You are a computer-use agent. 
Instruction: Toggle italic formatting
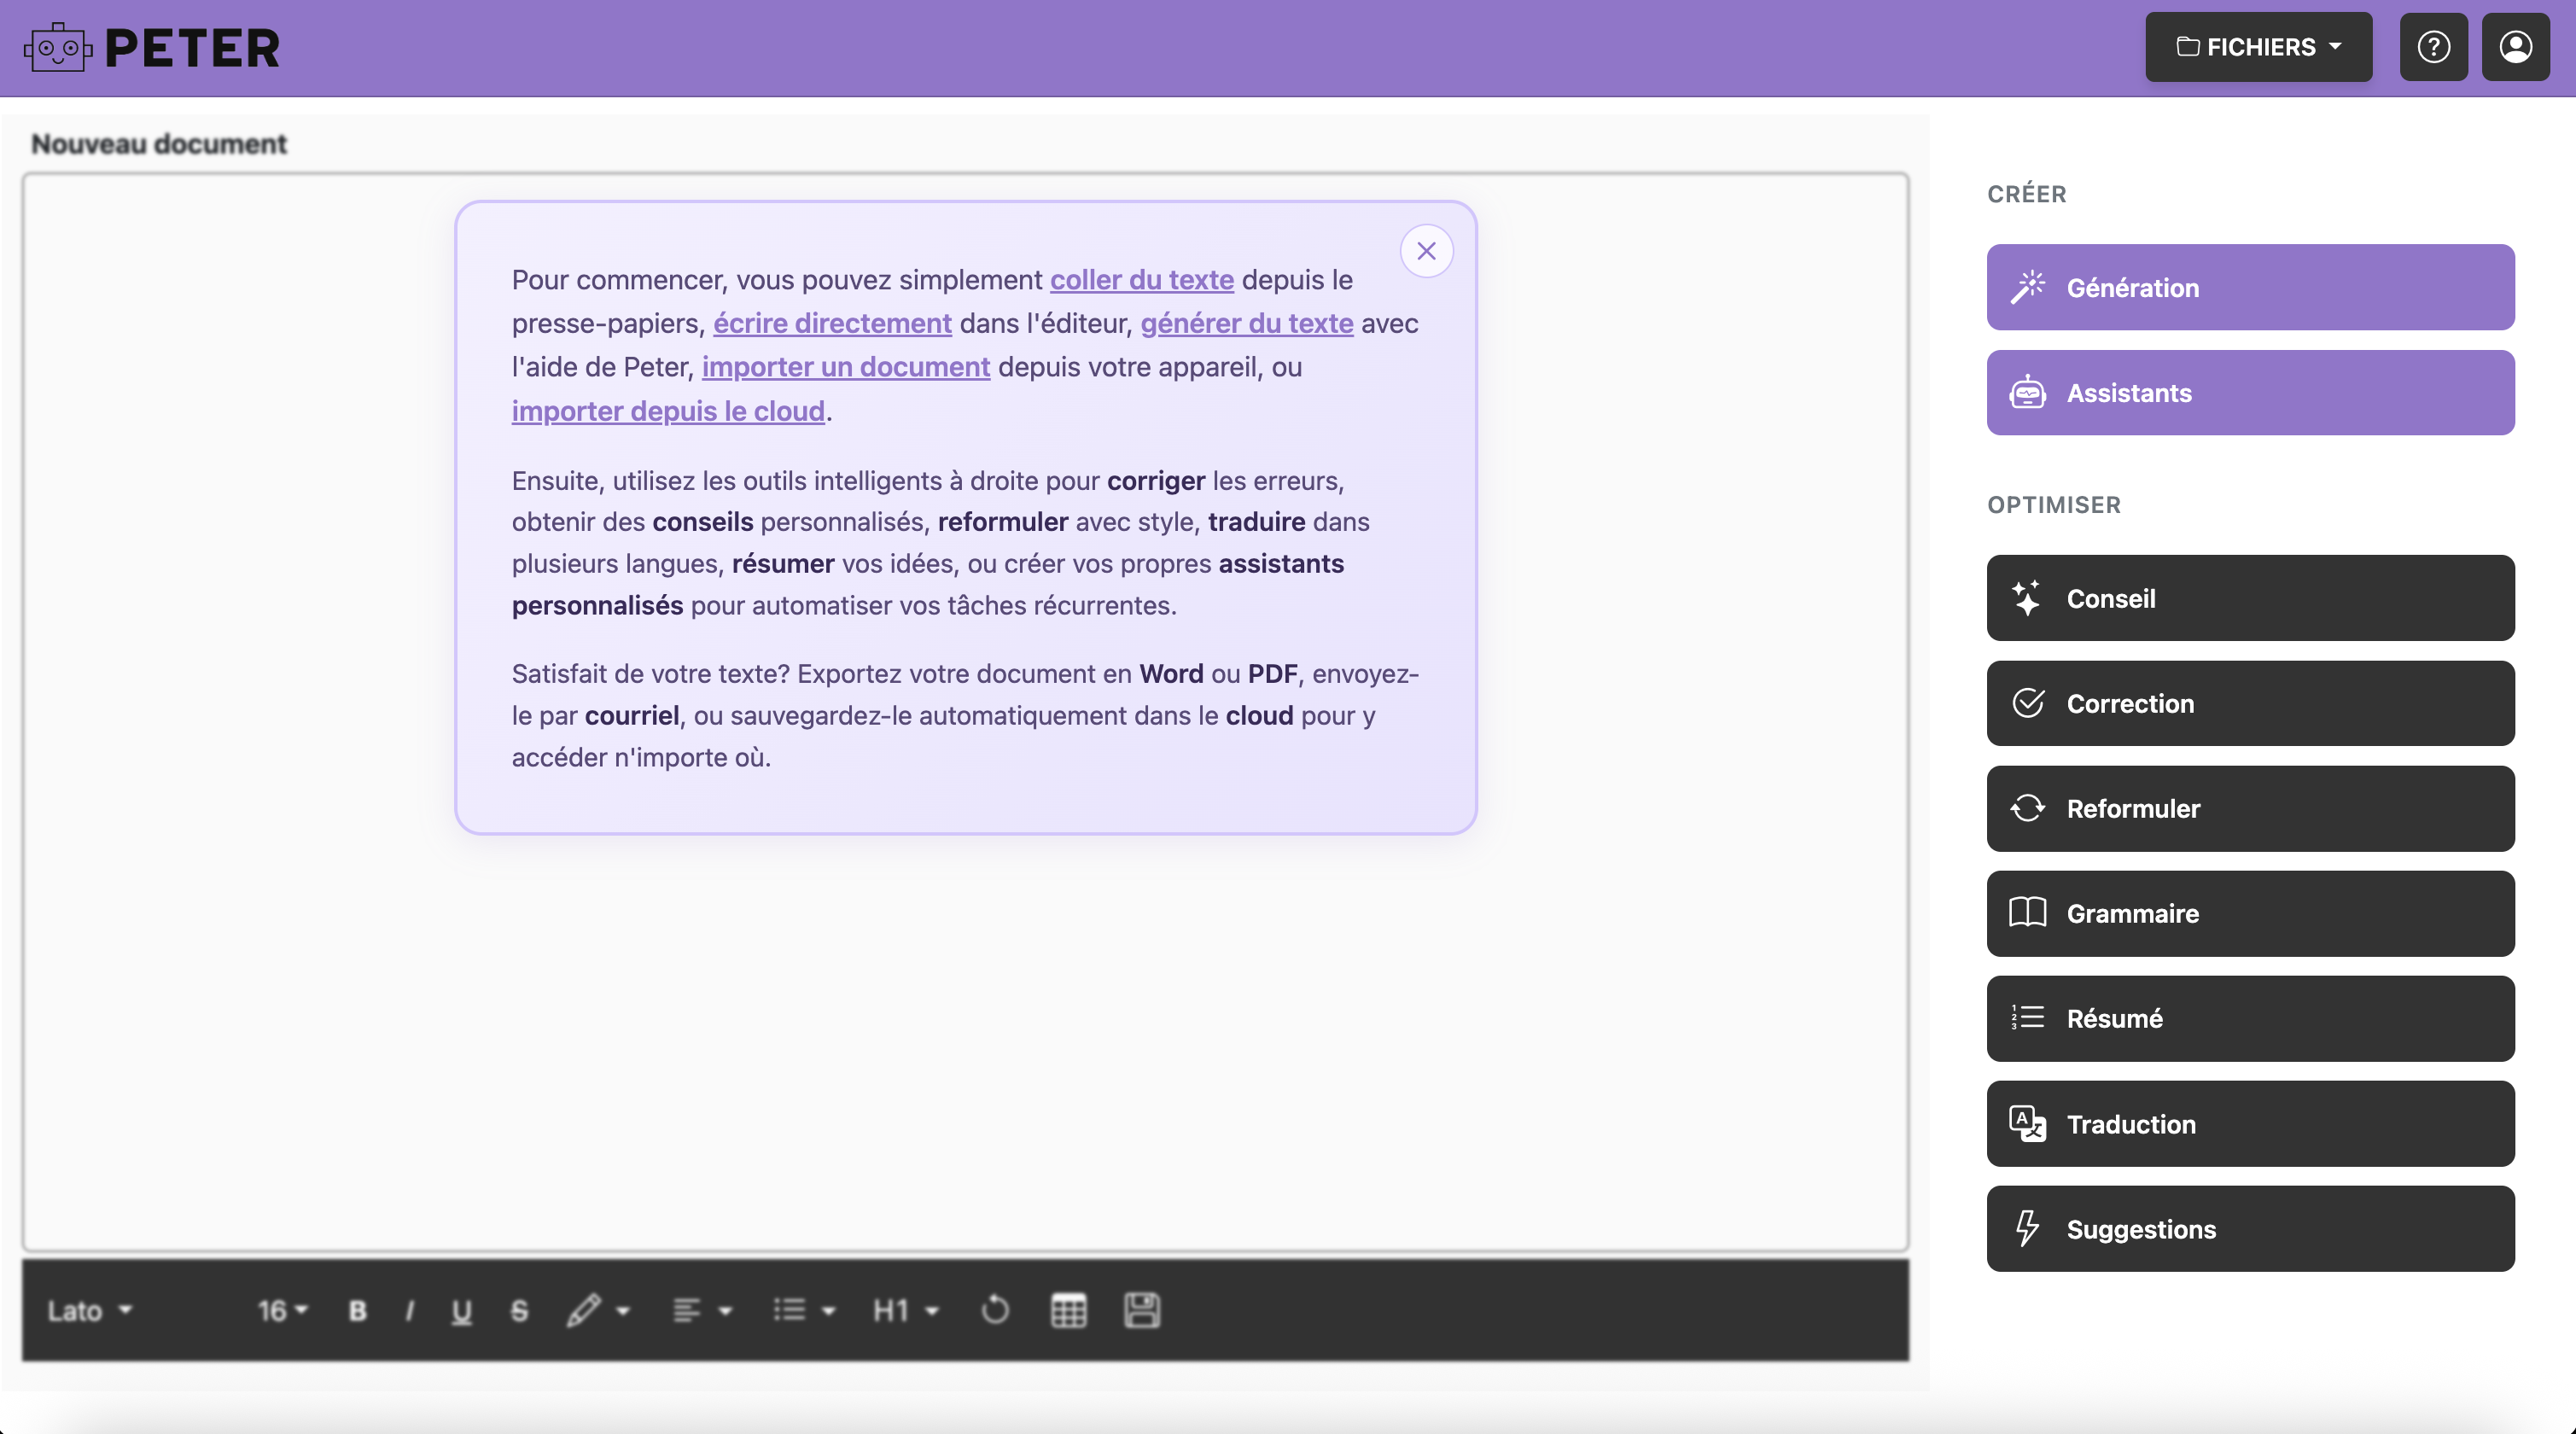point(408,1311)
